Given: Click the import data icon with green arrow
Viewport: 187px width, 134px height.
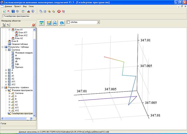Looking at the screenshot, I should tap(4, 11).
